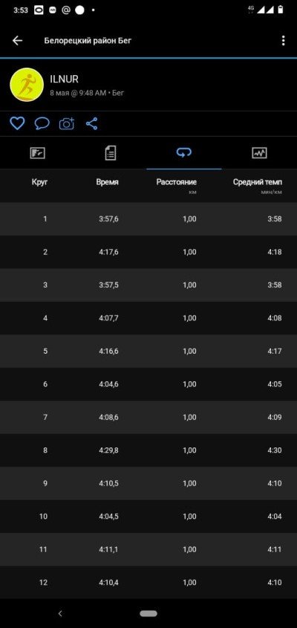Tap the home pill navigation button
297x628 pixels.
click(148, 614)
